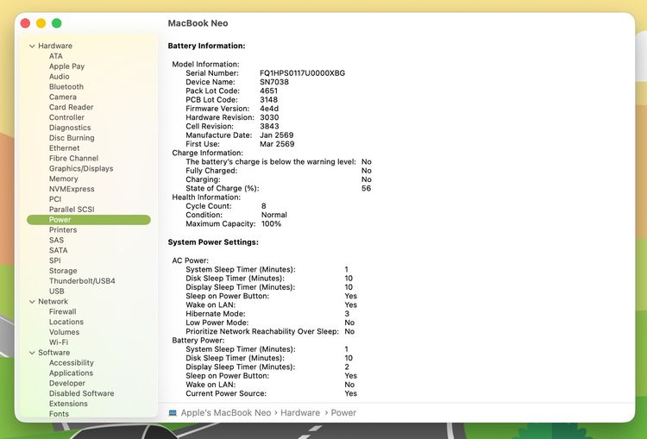The width and height of the screenshot is (647, 439).
Task: Open Locations under Network
Action: tap(66, 322)
